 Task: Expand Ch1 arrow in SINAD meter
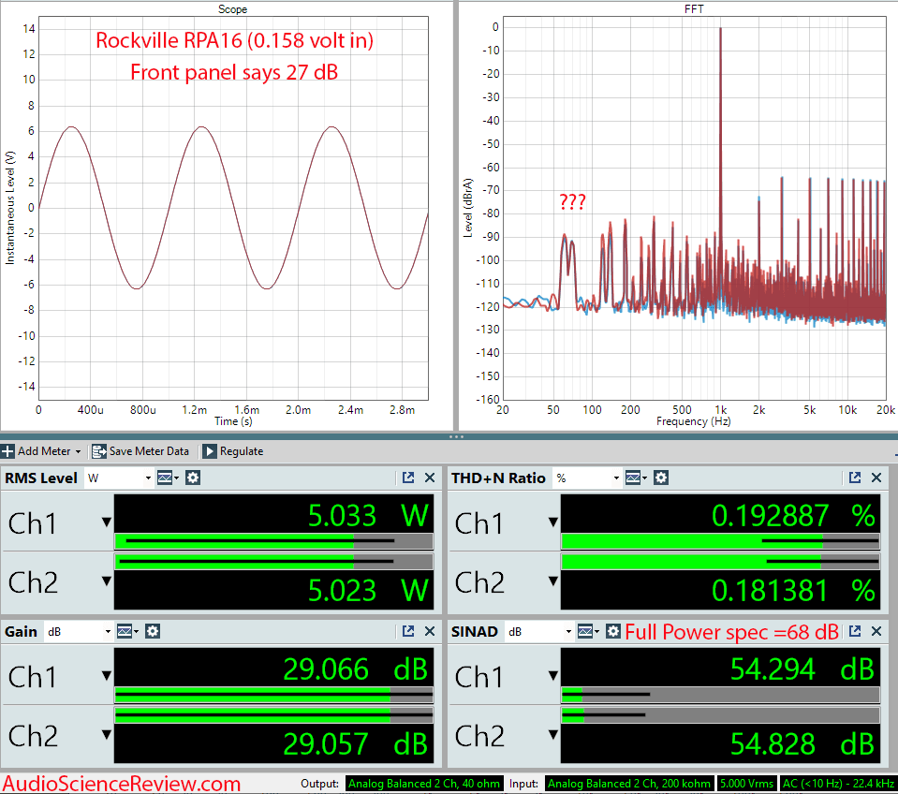[x=553, y=675]
